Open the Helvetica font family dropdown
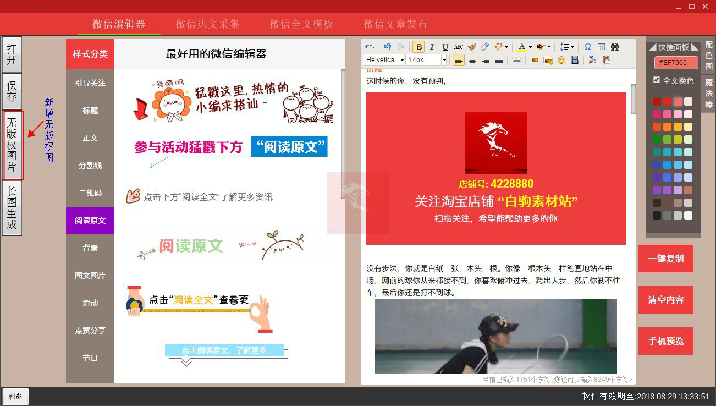The width and height of the screenshot is (716, 406). click(x=384, y=60)
